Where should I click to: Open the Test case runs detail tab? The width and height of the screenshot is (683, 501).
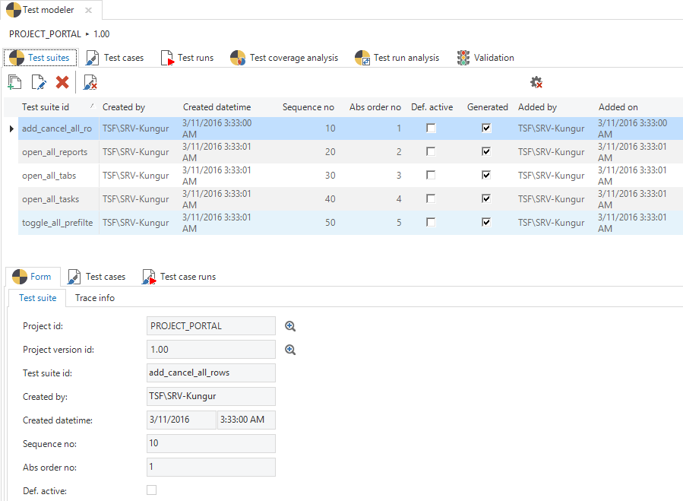click(x=179, y=277)
